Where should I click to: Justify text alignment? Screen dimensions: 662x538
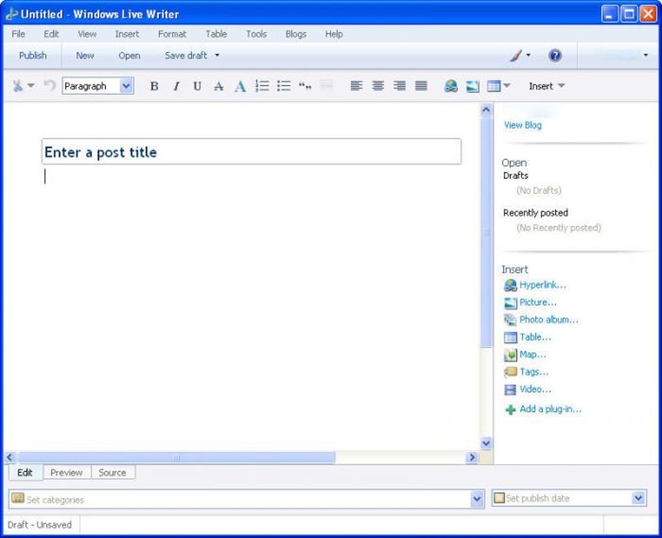tap(421, 86)
